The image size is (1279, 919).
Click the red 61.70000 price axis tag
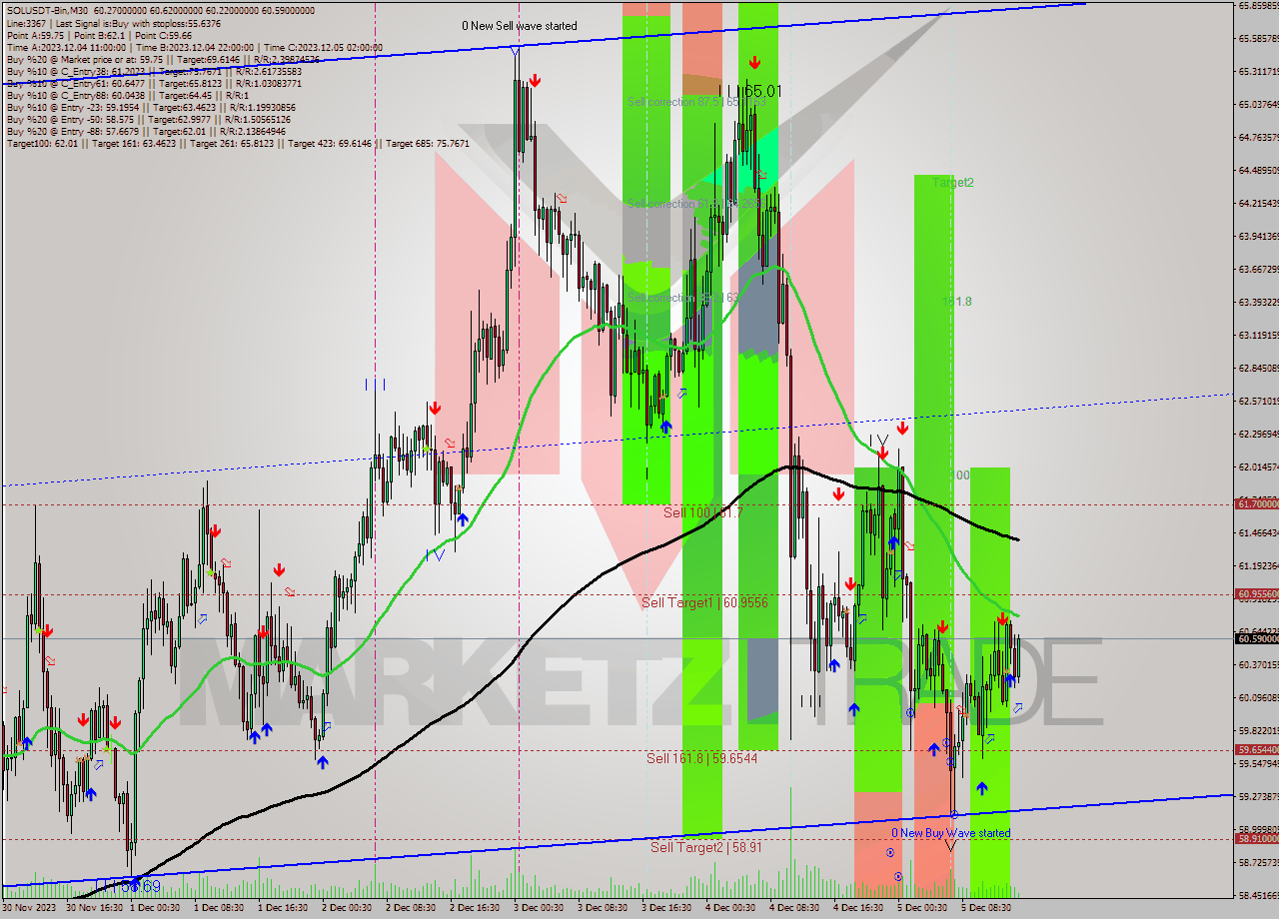tap(1257, 504)
